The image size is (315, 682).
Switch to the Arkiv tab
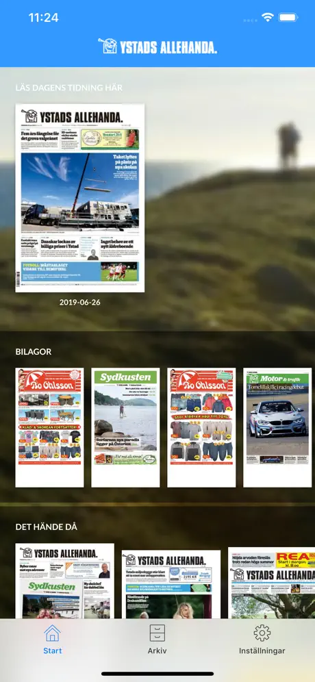click(x=157, y=640)
